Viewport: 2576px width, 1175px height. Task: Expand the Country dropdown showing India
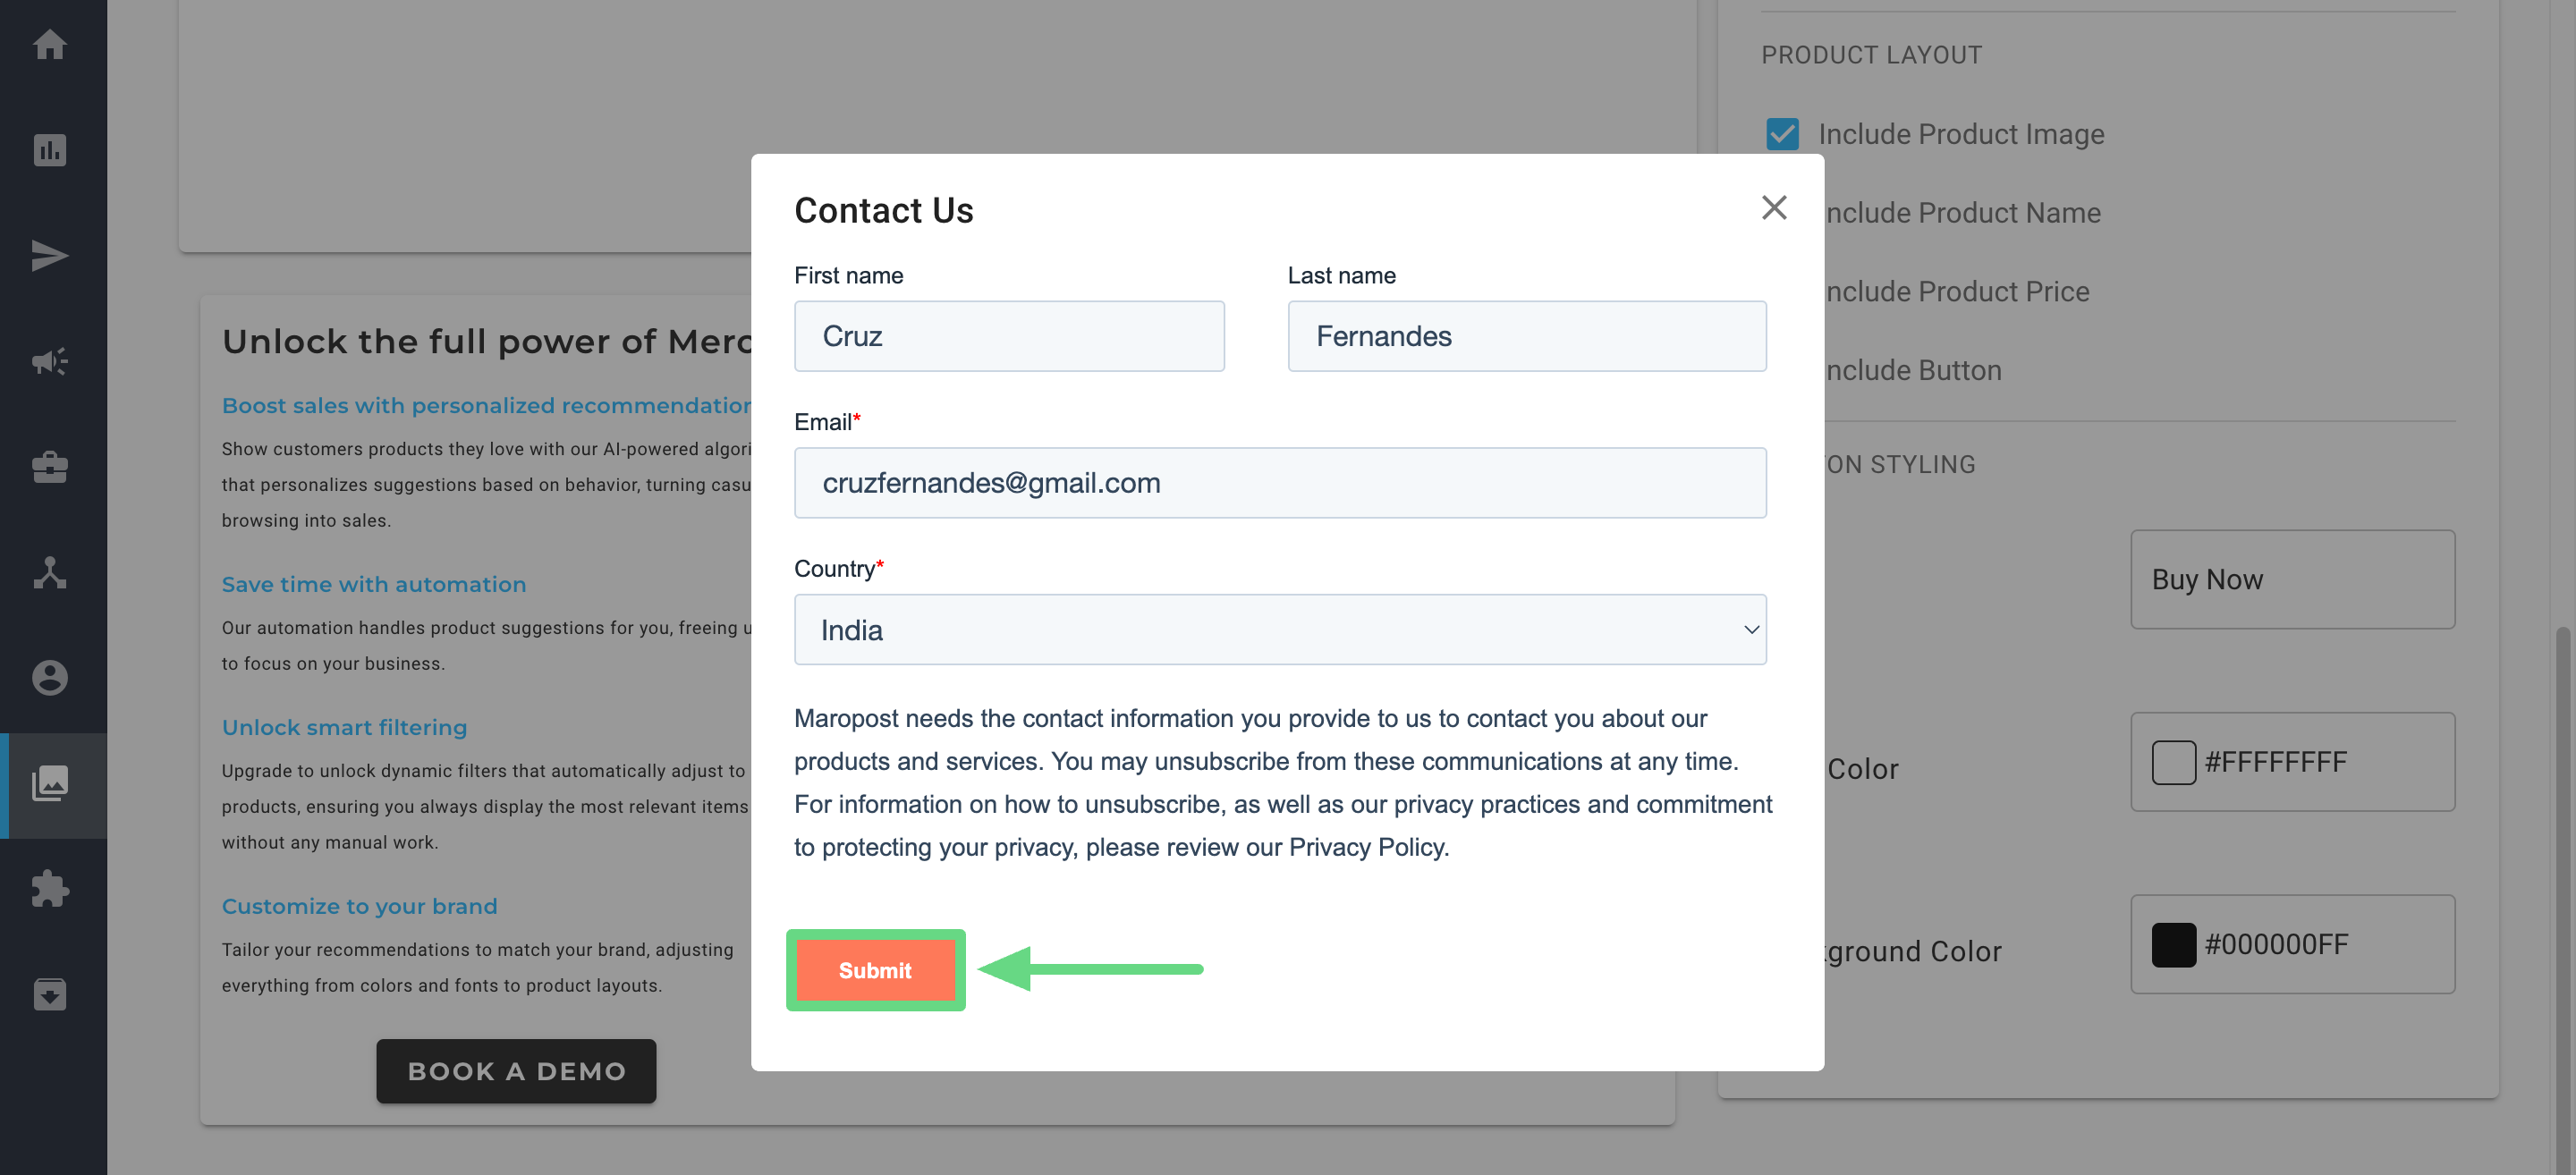1279,630
